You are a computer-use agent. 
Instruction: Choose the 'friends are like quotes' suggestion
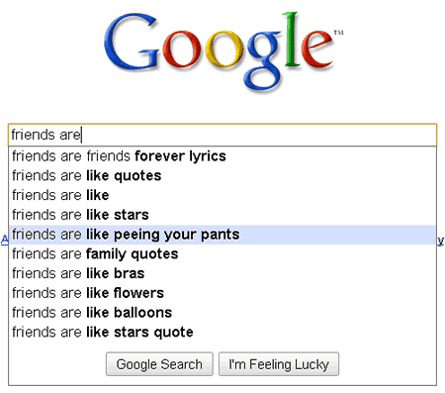pyautogui.click(x=222, y=175)
